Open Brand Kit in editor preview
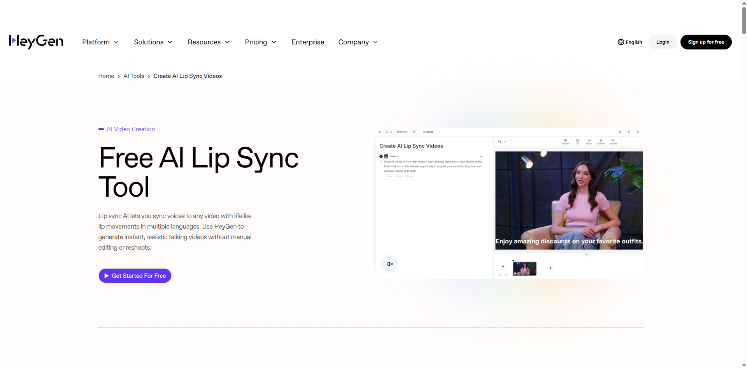 point(402,132)
